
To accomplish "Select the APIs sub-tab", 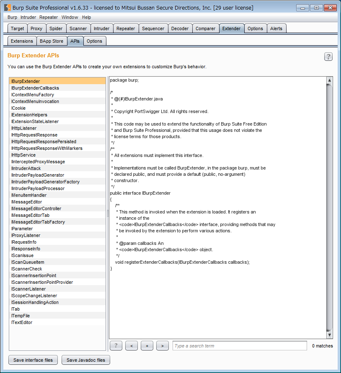I will coord(75,41).
